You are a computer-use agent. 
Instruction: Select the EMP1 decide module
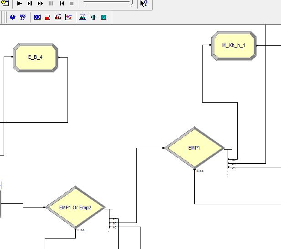pos(194,148)
